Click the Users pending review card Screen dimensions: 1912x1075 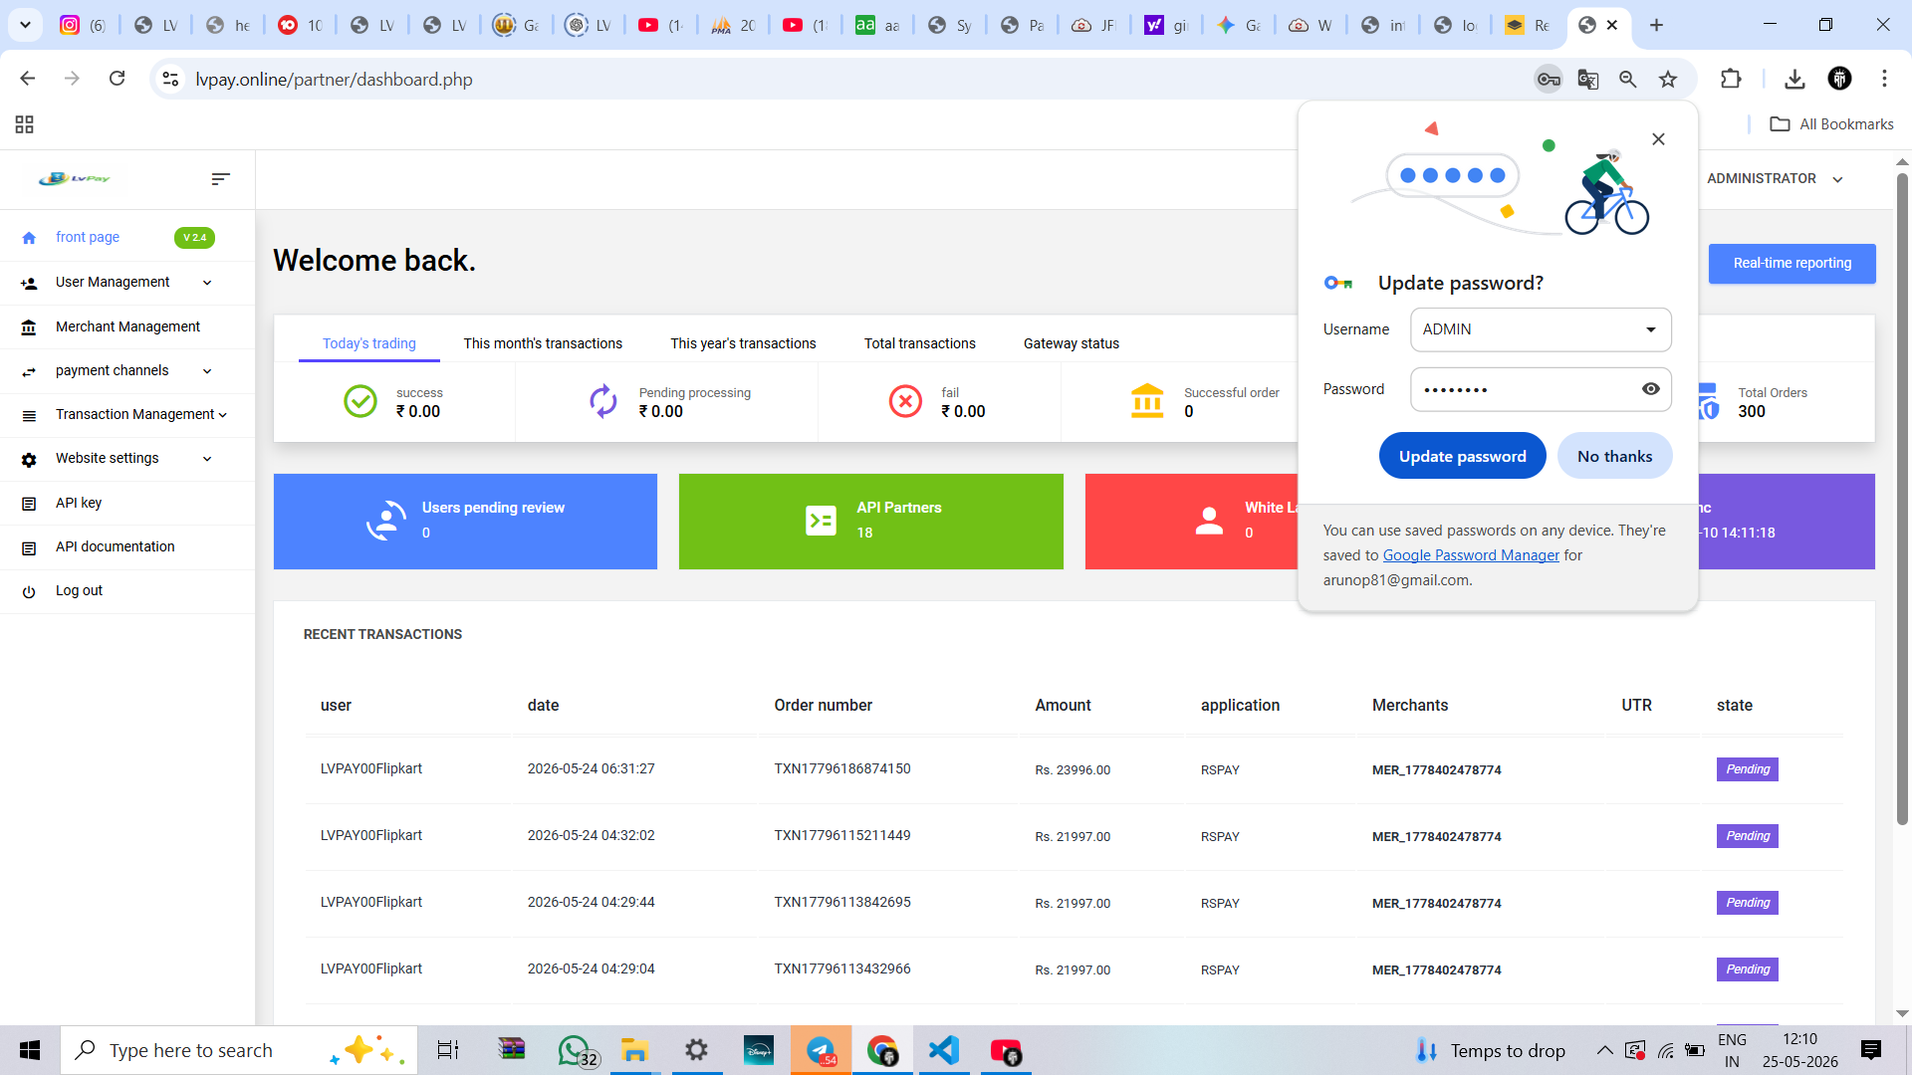pyautogui.click(x=465, y=522)
